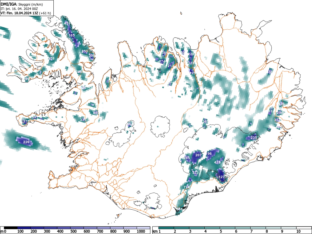Click the legend swatch between 100 and 200 m
The image size is (312, 234).
coord(24,228)
